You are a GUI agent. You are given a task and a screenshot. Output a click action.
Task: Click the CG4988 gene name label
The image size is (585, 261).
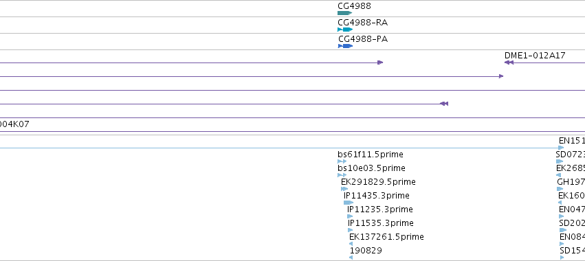(355, 6)
